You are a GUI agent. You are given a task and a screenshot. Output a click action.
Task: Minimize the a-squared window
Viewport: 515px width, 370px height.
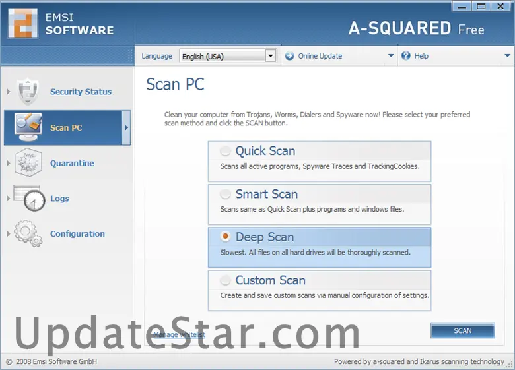click(x=462, y=6)
